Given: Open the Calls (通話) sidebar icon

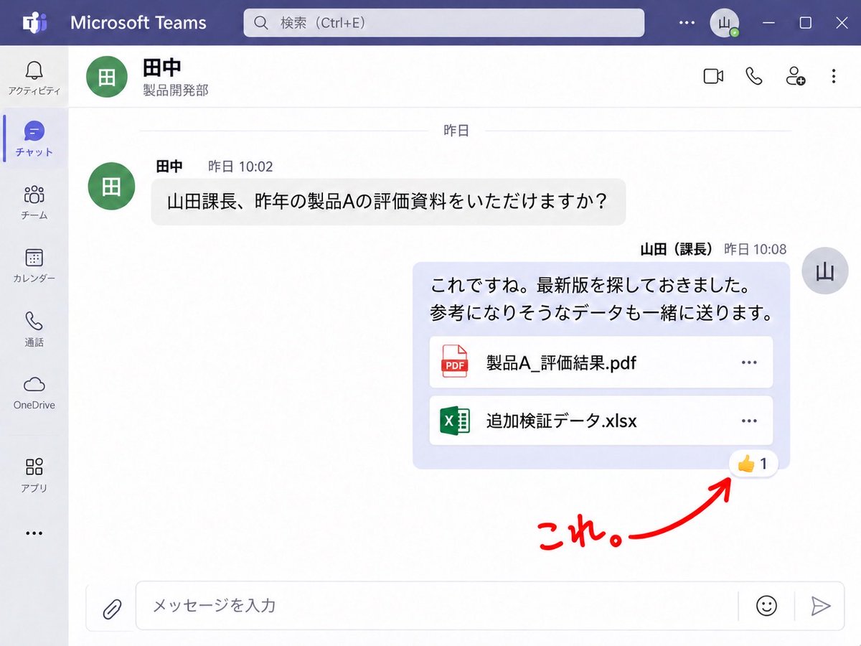Looking at the screenshot, I should coord(34,320).
